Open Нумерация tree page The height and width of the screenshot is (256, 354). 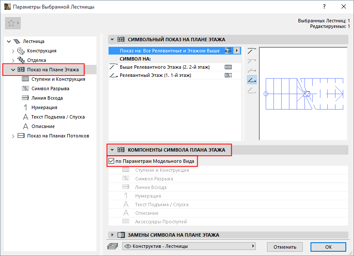coord(44,108)
